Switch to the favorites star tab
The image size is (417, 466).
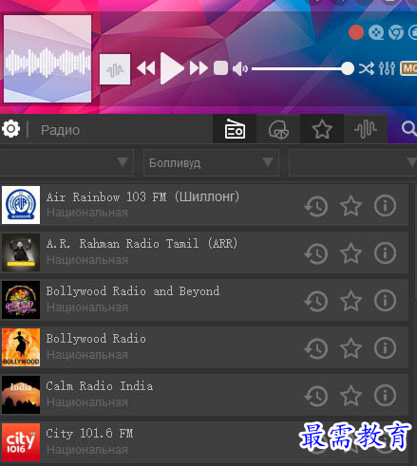pyautogui.click(x=322, y=129)
